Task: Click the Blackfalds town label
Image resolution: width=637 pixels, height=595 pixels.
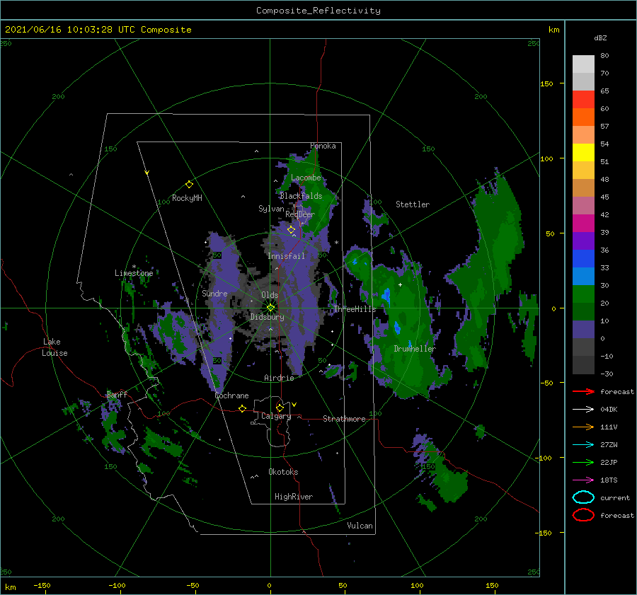Action: point(301,196)
